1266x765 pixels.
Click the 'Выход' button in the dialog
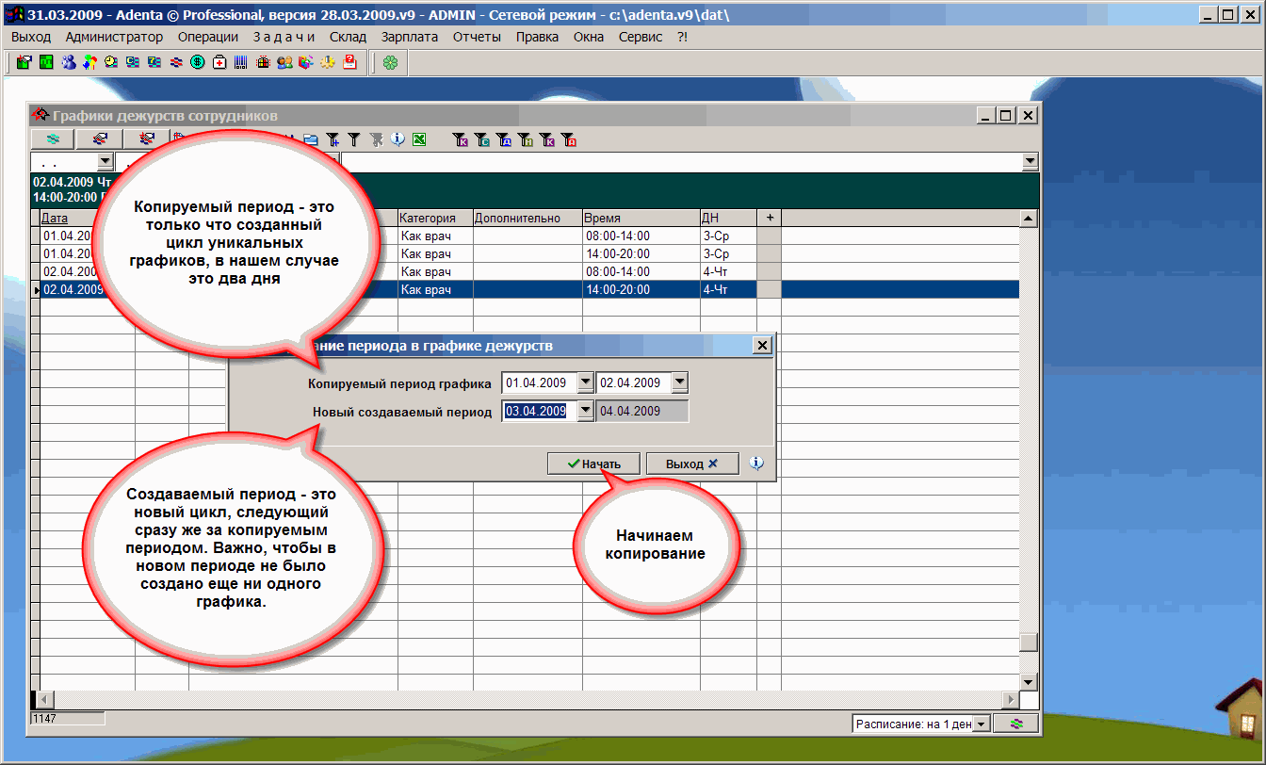pyautogui.click(x=691, y=464)
